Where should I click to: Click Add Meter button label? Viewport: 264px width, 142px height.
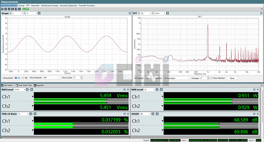point(8,85)
